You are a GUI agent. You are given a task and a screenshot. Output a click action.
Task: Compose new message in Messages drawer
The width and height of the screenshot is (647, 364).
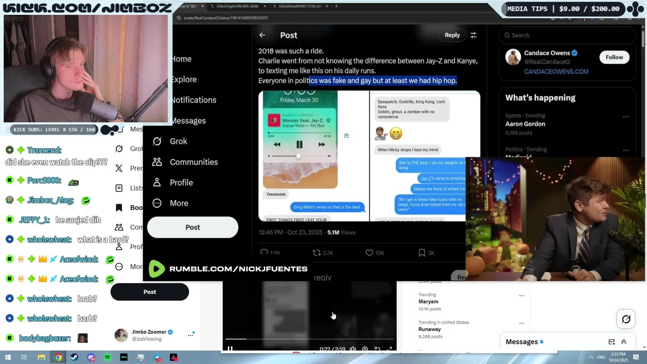tap(612, 342)
